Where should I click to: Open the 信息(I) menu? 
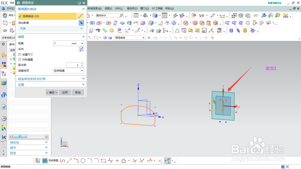(x=108, y=8)
